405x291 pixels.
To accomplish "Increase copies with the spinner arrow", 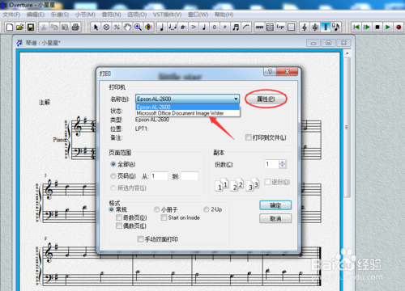I will click(x=283, y=162).
